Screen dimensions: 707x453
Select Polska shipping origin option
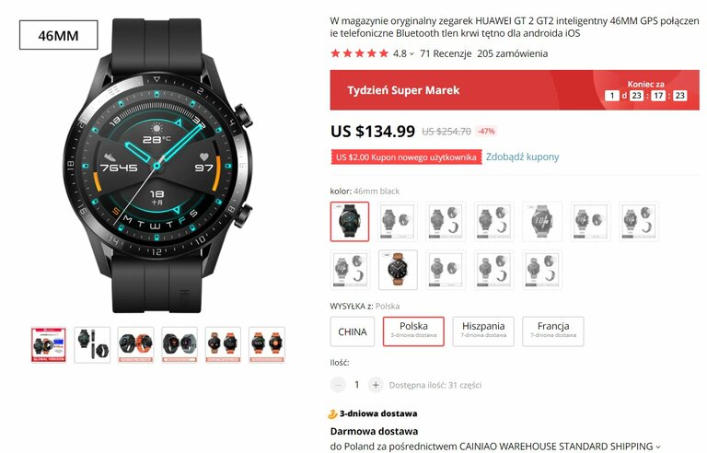(413, 331)
